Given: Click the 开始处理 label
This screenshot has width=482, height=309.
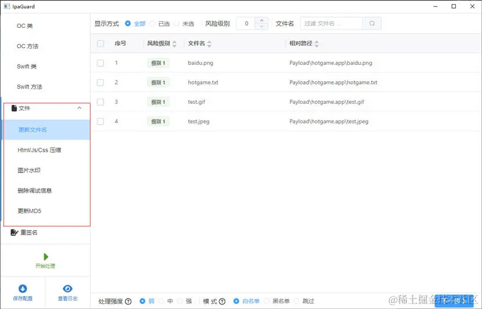Looking at the screenshot, I should 45,266.
